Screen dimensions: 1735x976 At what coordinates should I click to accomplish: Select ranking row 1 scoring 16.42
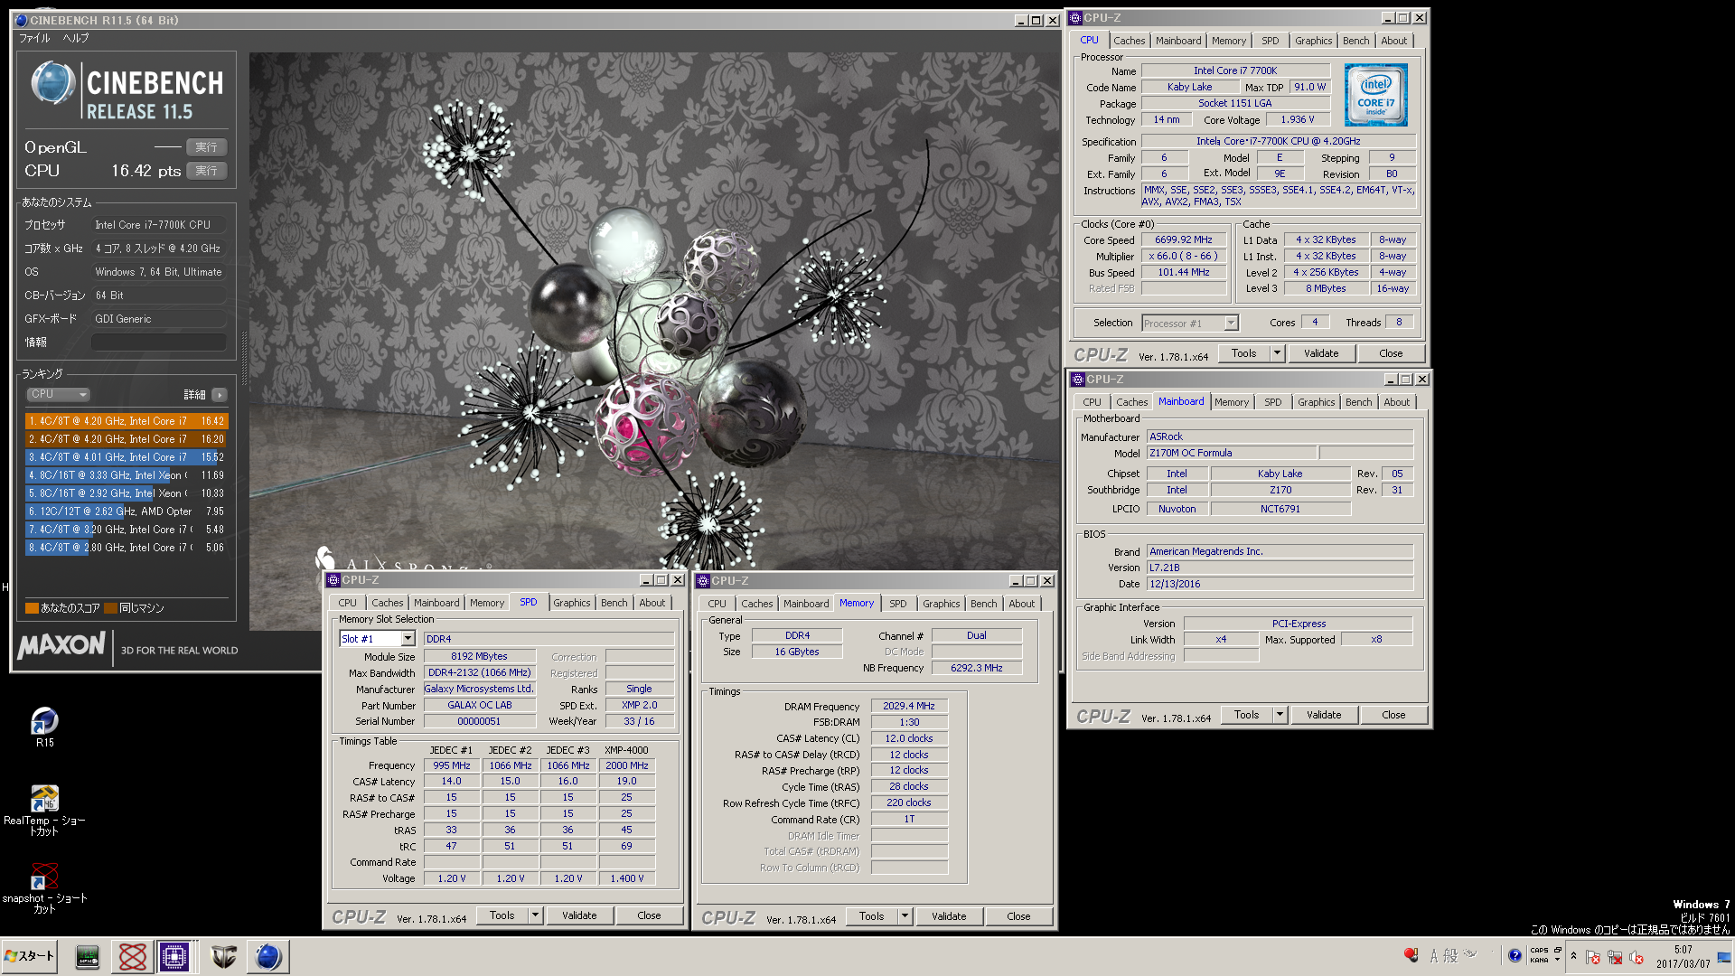click(x=127, y=421)
